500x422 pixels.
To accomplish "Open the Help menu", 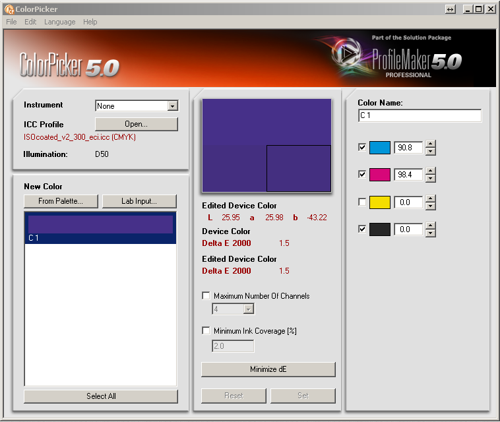I will point(90,22).
